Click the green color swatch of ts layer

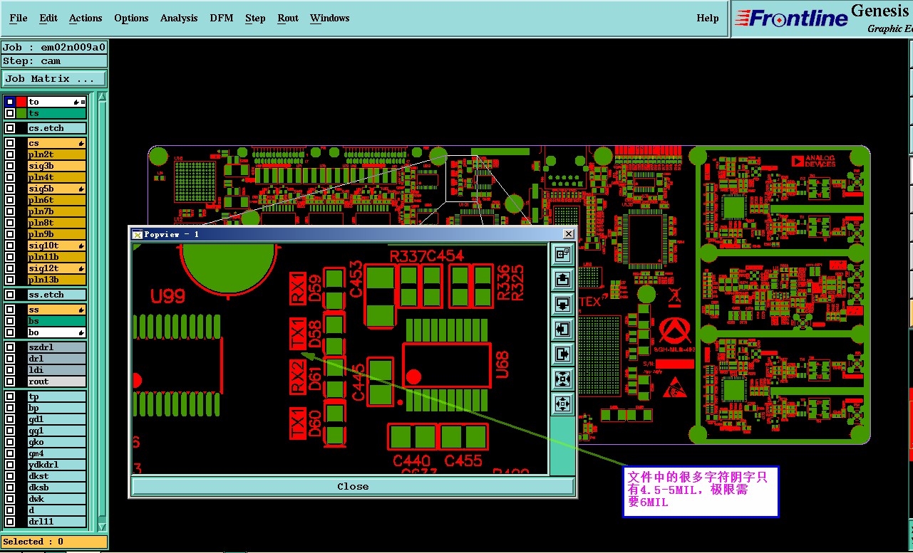(21, 113)
